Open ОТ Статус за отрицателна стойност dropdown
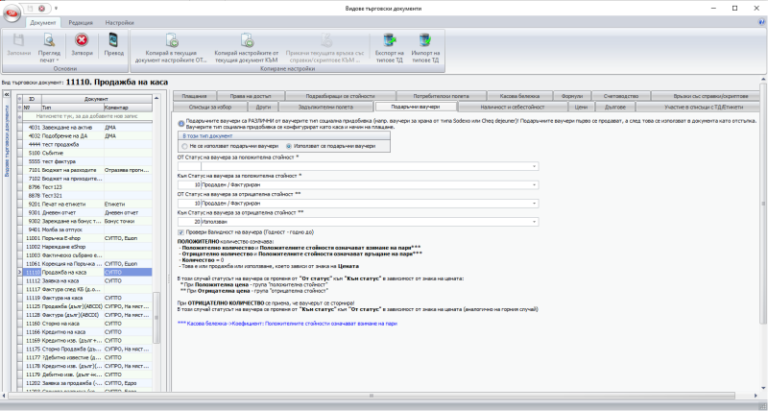The height and width of the screenshot is (411, 768). (534, 204)
